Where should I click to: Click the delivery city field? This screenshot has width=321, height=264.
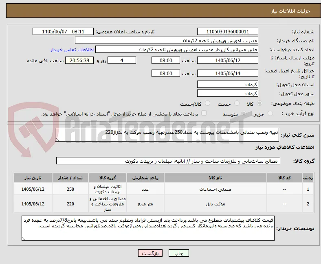pos(228,93)
